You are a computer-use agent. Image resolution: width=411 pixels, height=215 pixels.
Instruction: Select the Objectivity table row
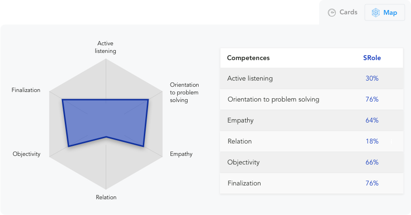(x=311, y=162)
